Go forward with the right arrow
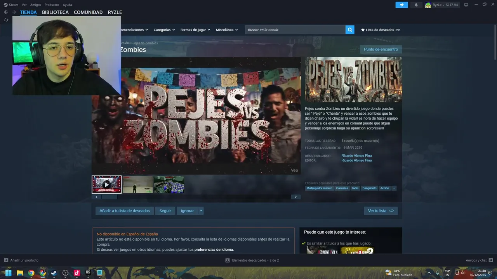Image resolution: width=497 pixels, height=279 pixels. point(14,12)
